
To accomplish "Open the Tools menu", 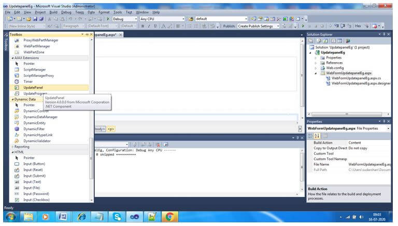I will coord(118,12).
